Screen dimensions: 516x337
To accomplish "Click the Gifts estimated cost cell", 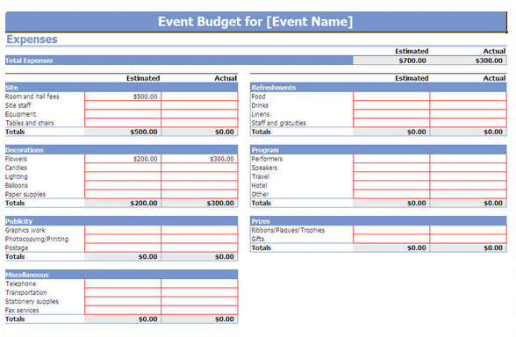I will coord(391,239).
